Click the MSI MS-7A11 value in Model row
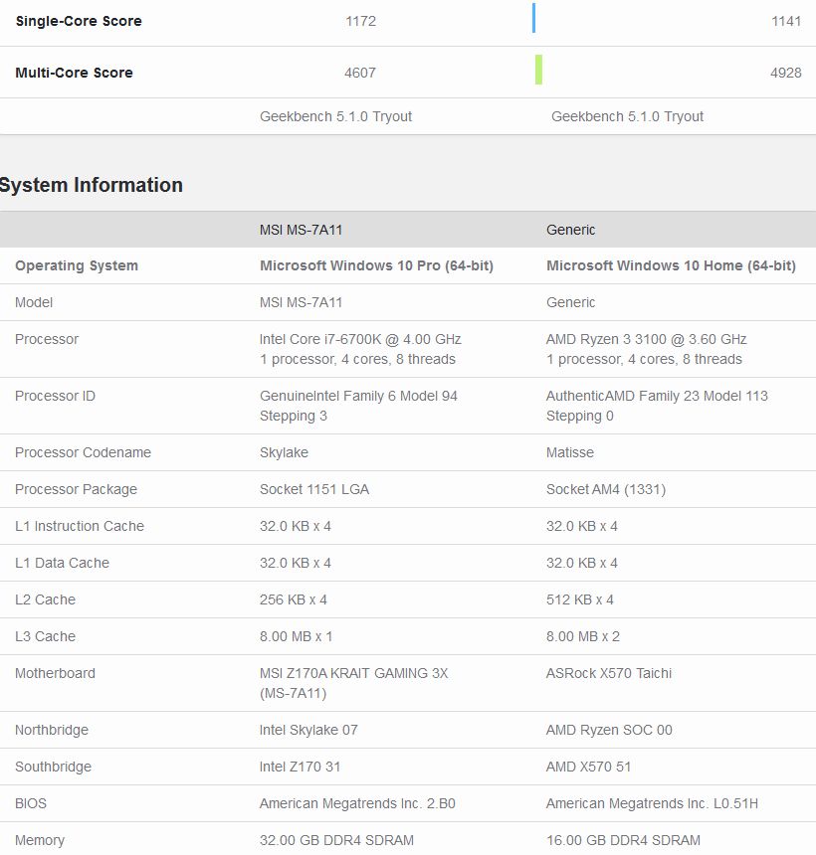The height and width of the screenshot is (855, 816). [x=301, y=302]
